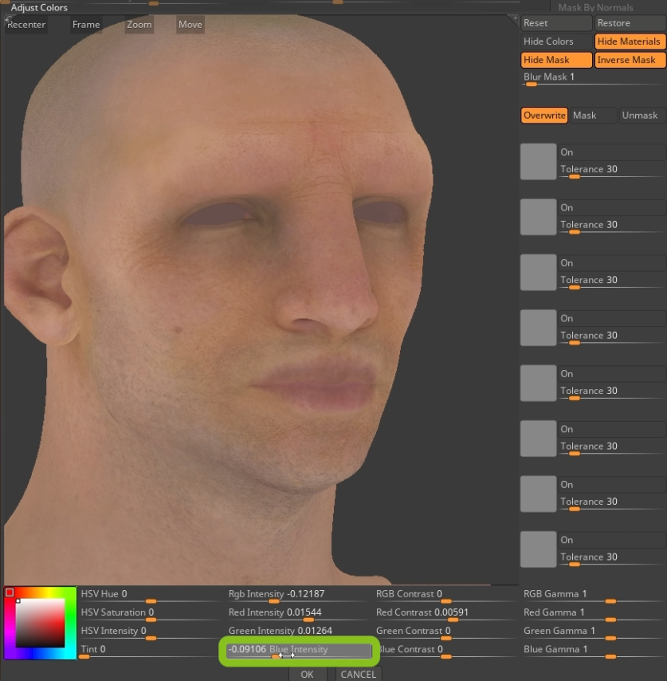Viewport: 667px width, 681px height.
Task: Click the Restore button
Action: pos(630,23)
